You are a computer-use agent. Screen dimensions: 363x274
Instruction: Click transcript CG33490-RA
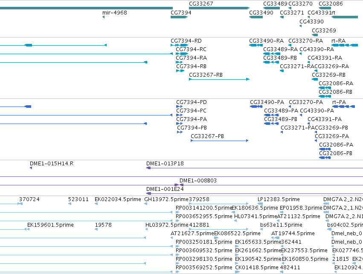[x=266, y=41]
